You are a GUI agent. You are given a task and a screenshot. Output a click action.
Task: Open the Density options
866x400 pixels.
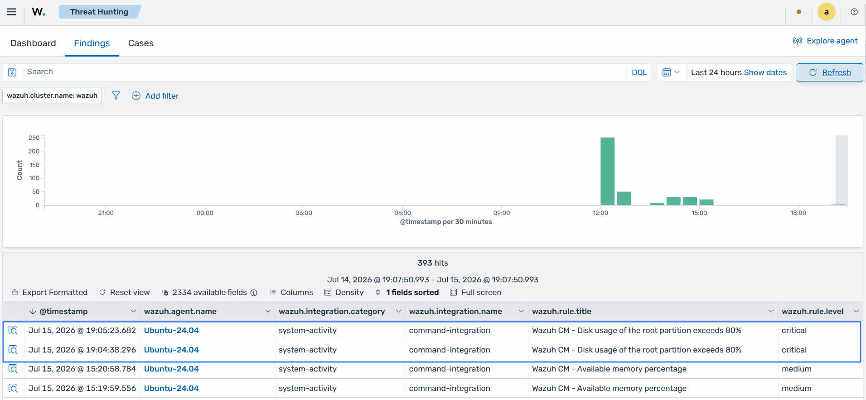click(x=344, y=292)
